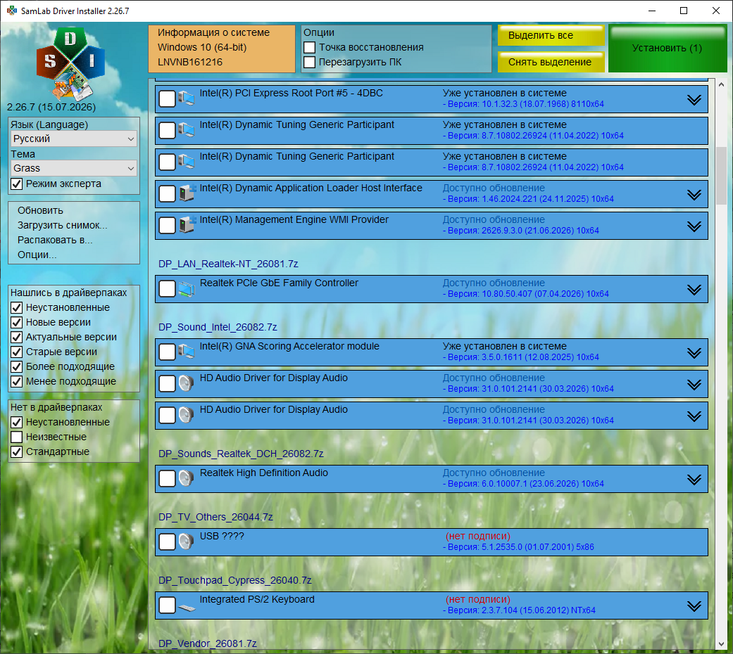Select Intel GNA Scoring Accelerator checkbox
Viewport: 733px width, 654px height.
click(167, 352)
